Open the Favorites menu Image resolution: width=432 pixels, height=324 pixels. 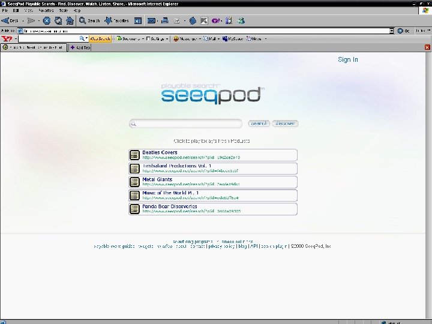click(46, 10)
